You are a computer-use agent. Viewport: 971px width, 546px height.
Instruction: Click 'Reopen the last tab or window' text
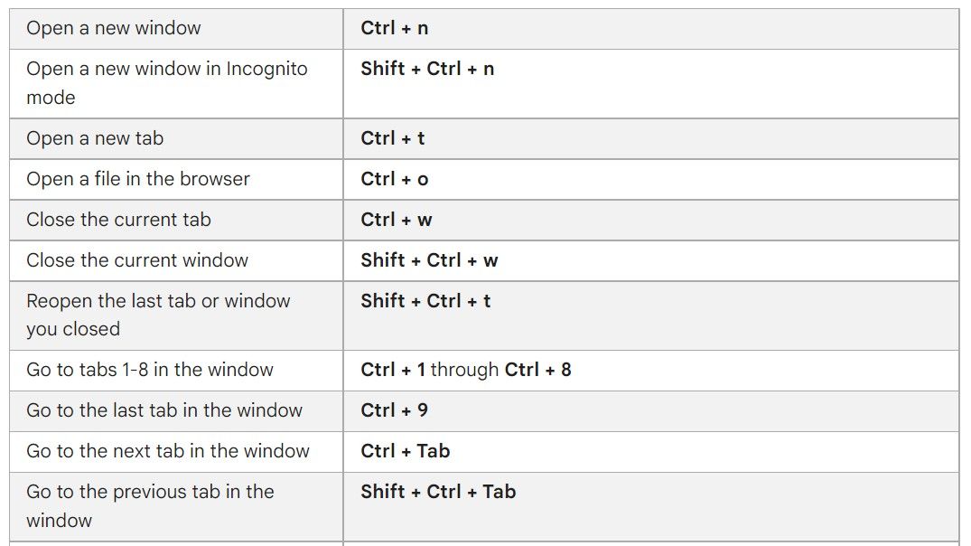[x=158, y=301]
